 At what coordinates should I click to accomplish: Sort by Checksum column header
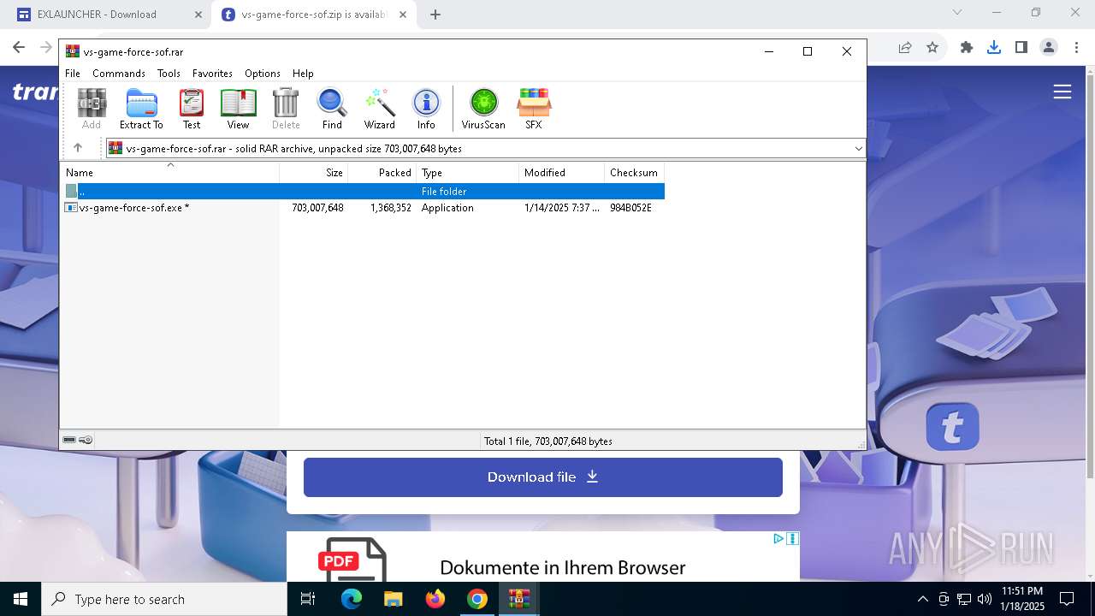pyautogui.click(x=635, y=173)
